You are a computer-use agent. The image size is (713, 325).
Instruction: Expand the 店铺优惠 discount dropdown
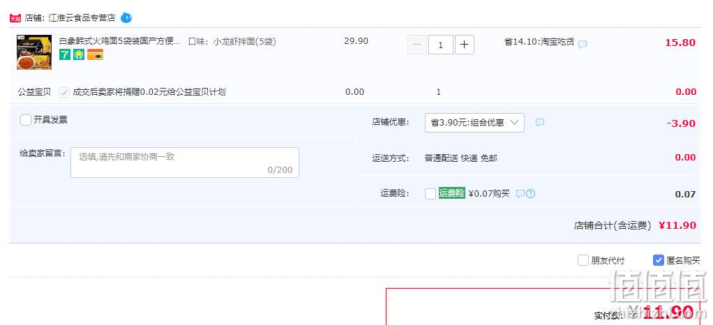click(474, 123)
